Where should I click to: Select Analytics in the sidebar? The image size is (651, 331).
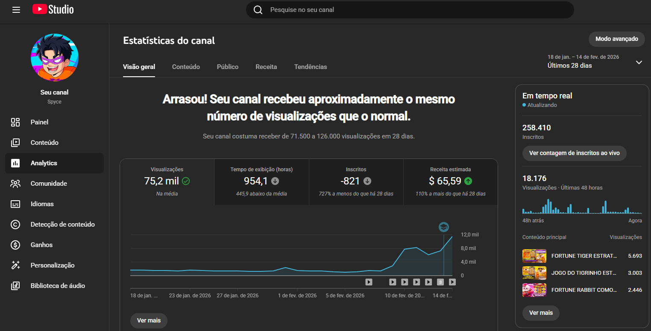click(54, 163)
